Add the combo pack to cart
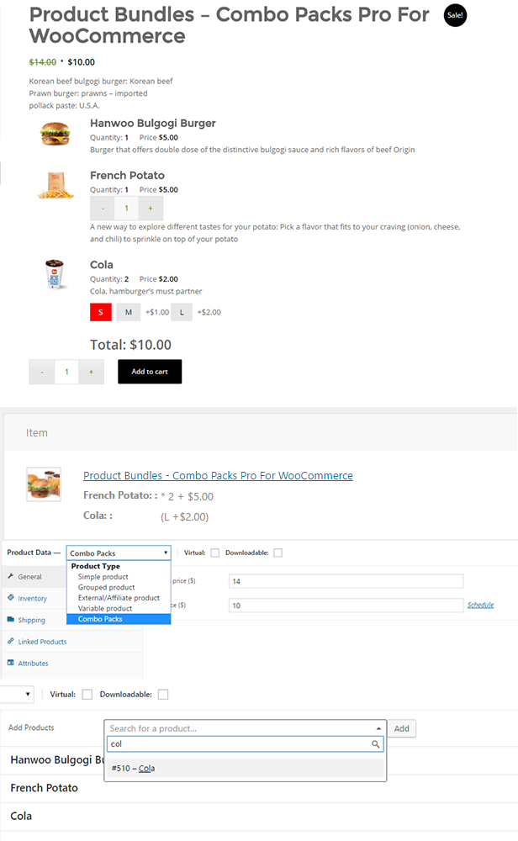 click(x=150, y=372)
